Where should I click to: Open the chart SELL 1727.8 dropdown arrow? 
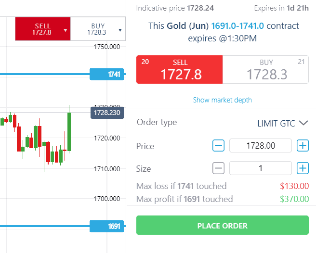(x=65, y=30)
